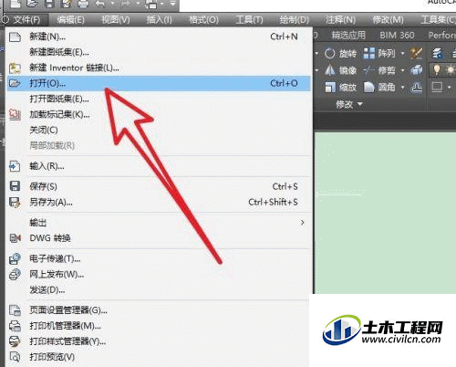
Task: Click the plotter manager icon beside 打印机管理器(M)
Action: tap(15, 326)
